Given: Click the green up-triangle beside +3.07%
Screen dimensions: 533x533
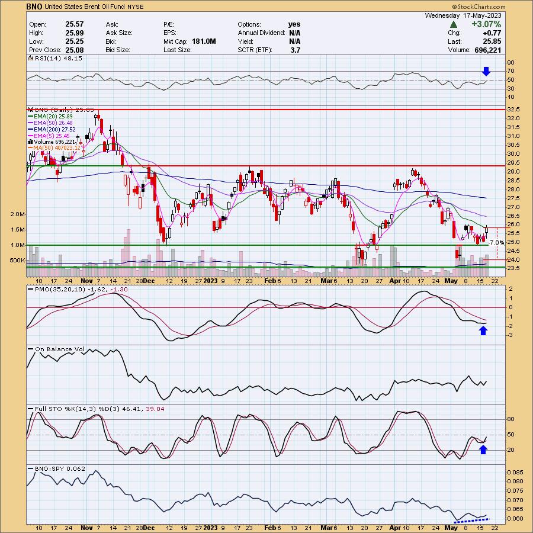Looking at the screenshot, I should [453, 24].
